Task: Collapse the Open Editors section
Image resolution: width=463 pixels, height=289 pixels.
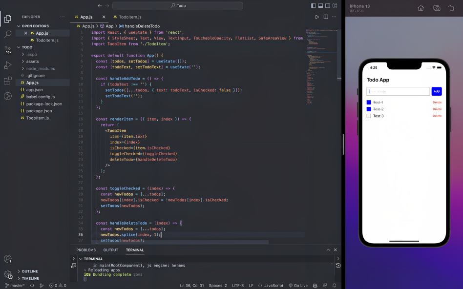Action: [19, 26]
